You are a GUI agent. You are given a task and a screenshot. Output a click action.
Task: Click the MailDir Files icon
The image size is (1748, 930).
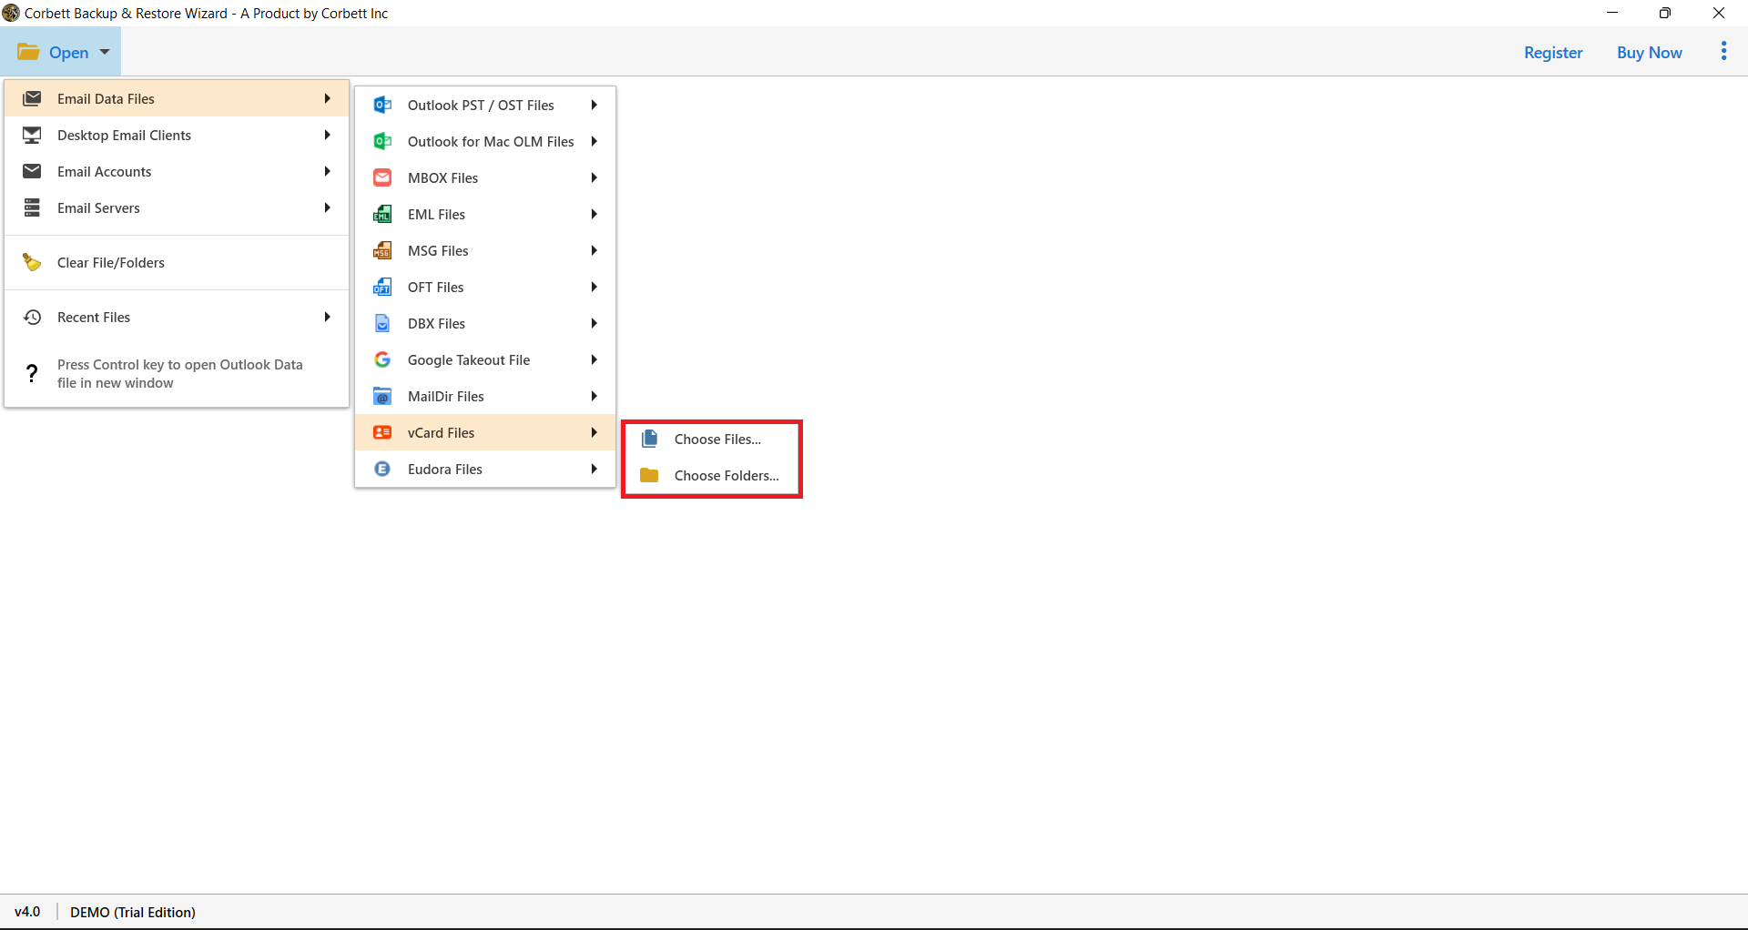pos(382,396)
